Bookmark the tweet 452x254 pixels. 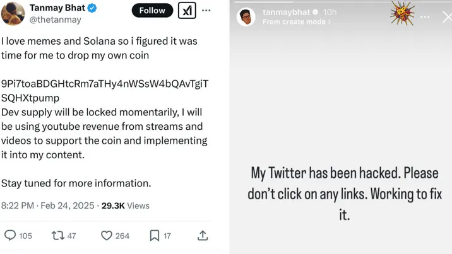[x=155, y=235]
